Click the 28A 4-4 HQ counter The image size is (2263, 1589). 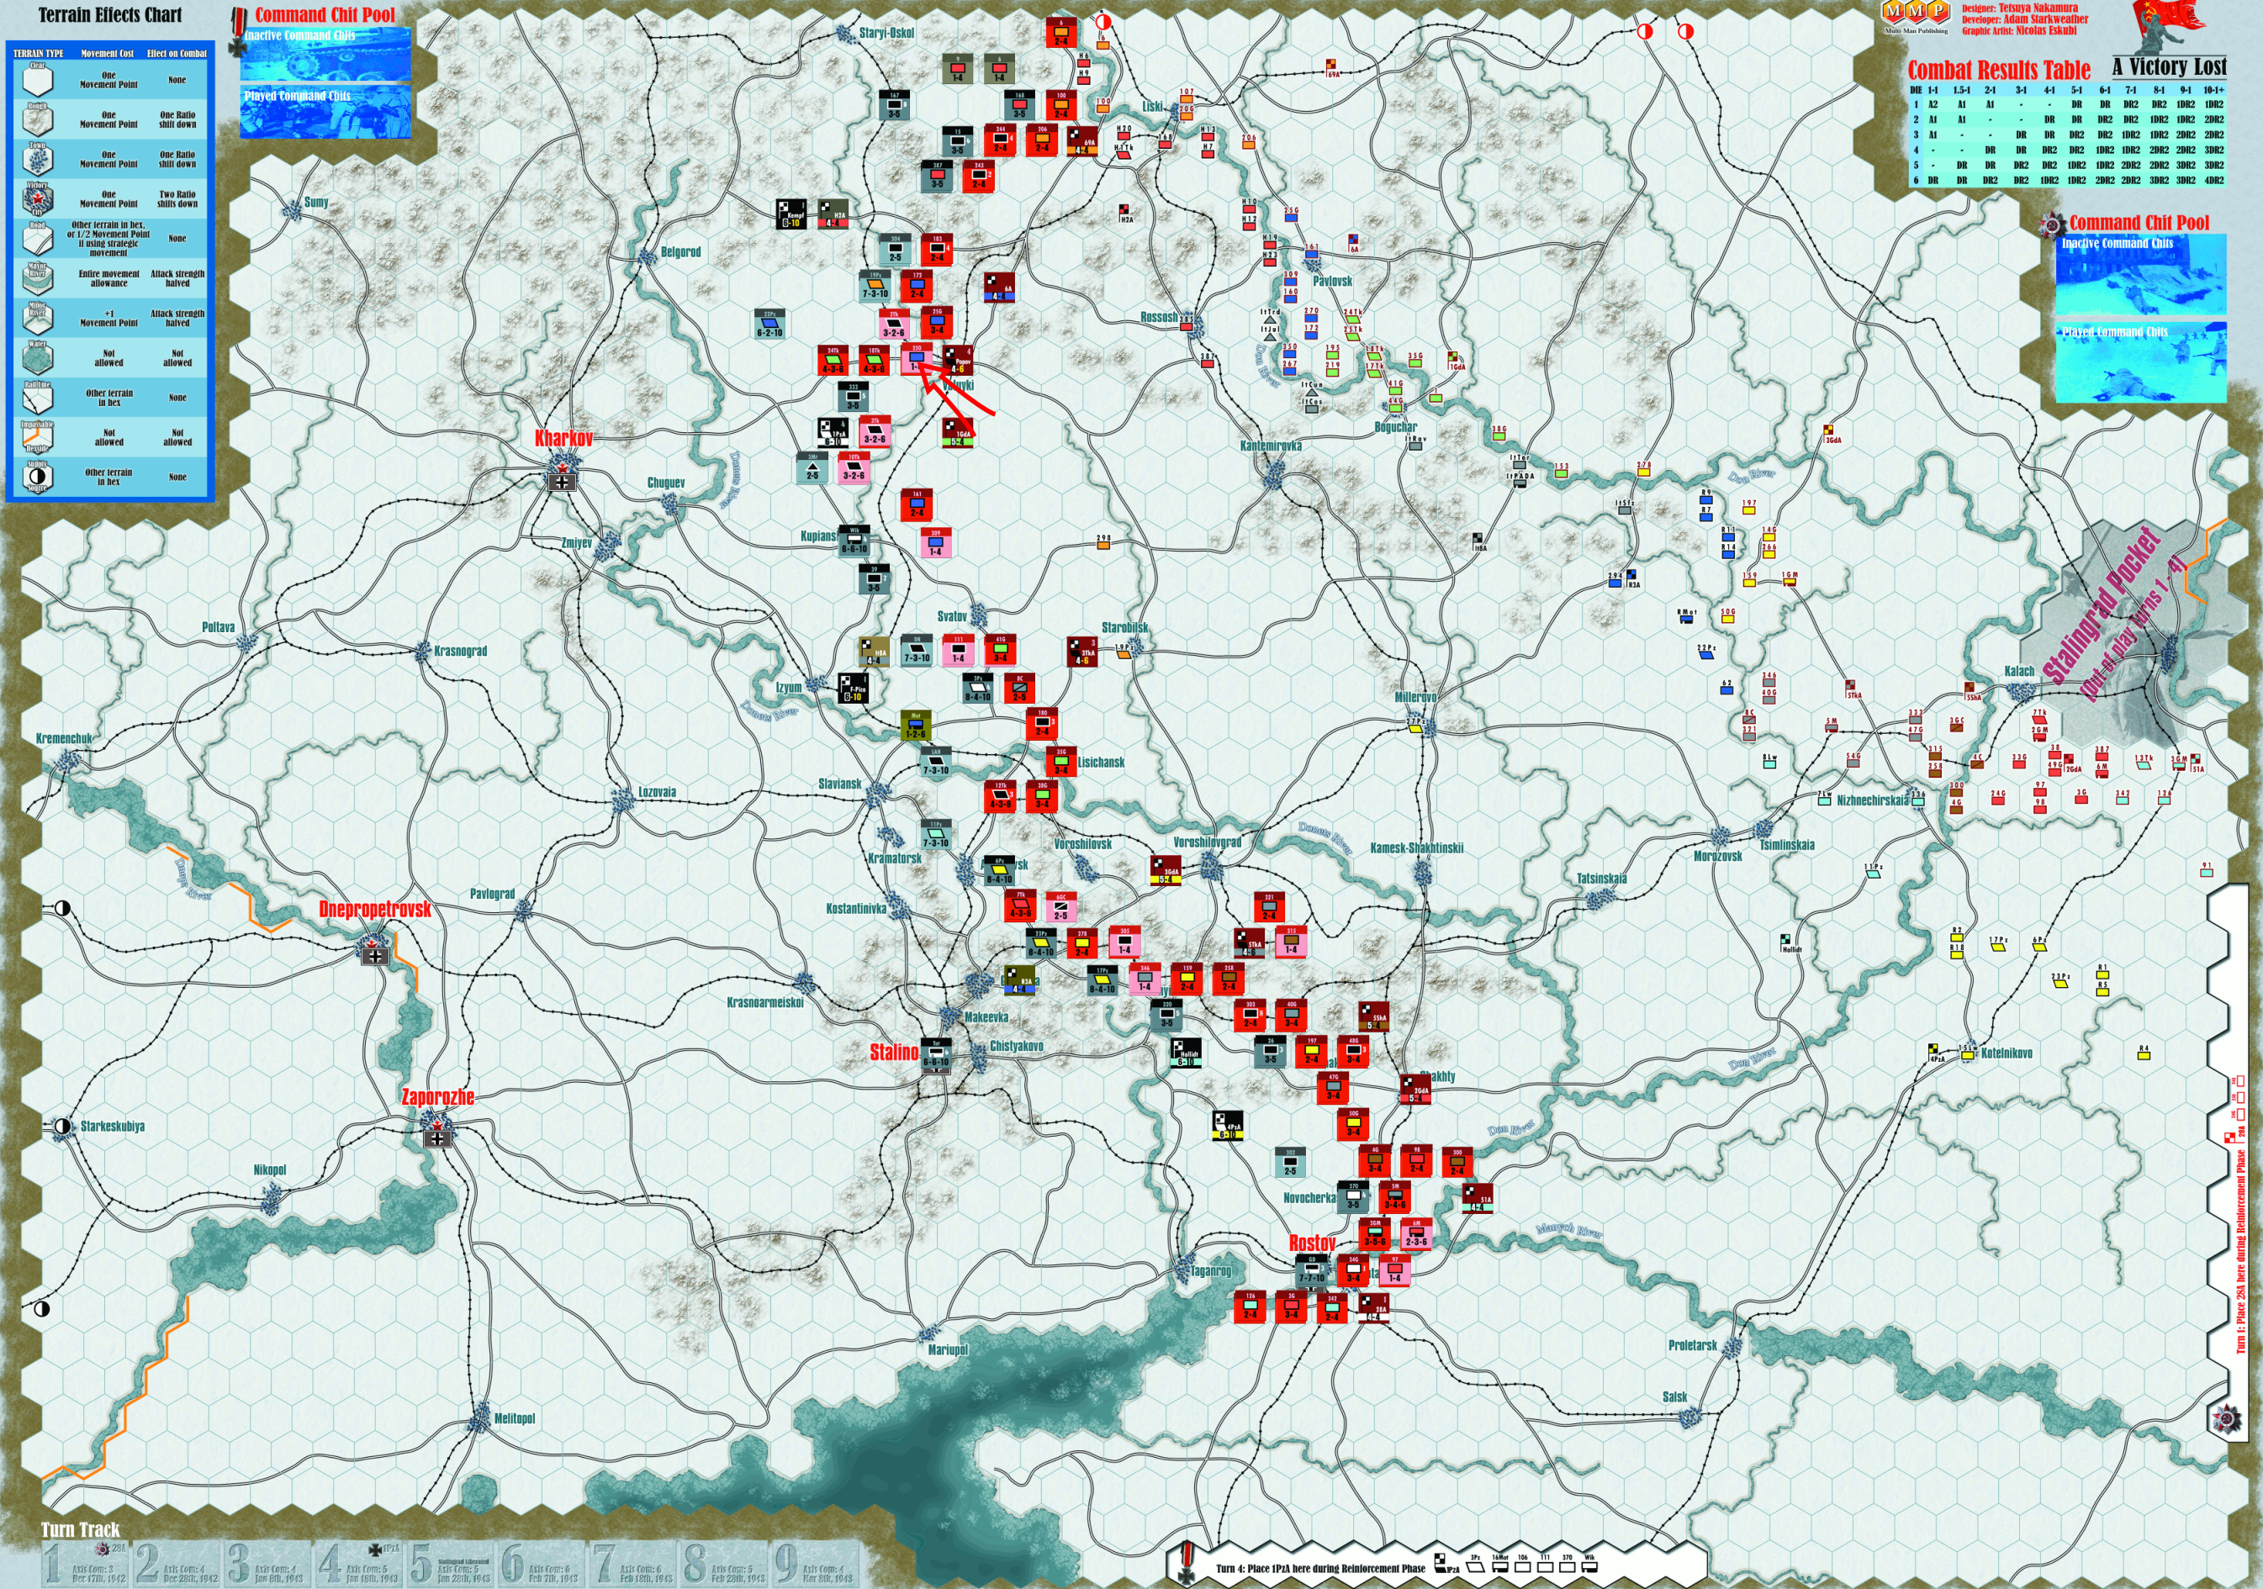[1374, 1308]
